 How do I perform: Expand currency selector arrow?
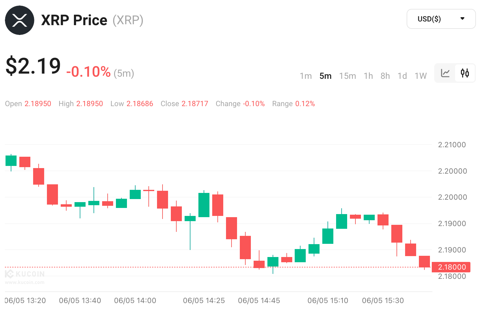click(x=462, y=19)
